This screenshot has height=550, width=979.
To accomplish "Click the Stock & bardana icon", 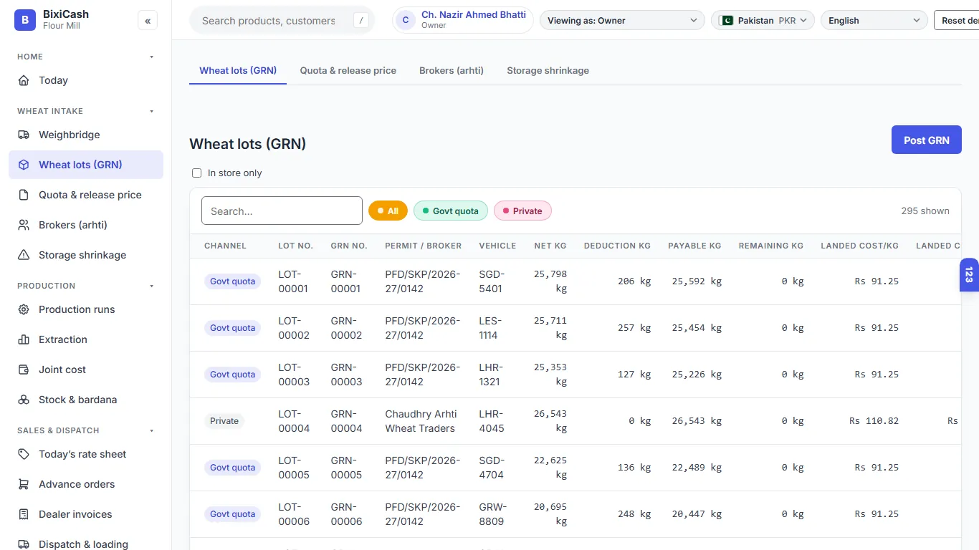I will (x=24, y=400).
